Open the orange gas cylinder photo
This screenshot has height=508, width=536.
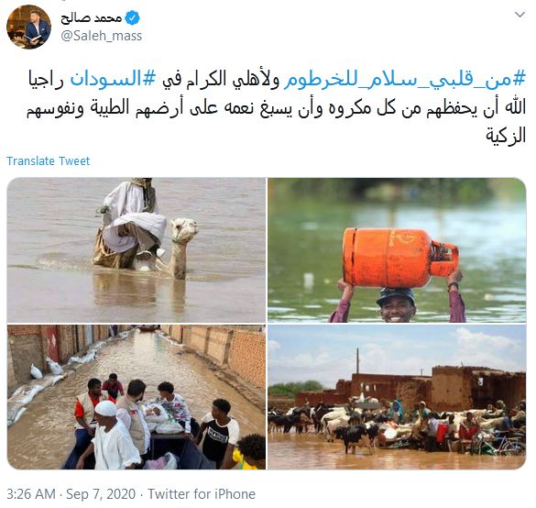(x=397, y=250)
